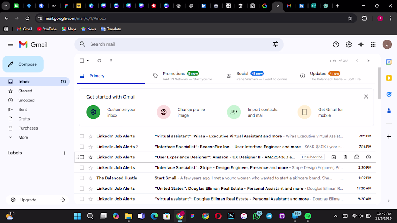Toggle the select all emails checkbox
The height and width of the screenshot is (223, 397).
click(82, 61)
